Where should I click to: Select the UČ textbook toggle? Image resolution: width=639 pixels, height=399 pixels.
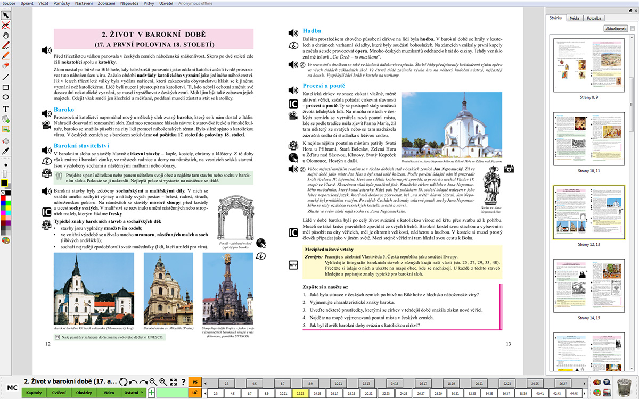195,393
